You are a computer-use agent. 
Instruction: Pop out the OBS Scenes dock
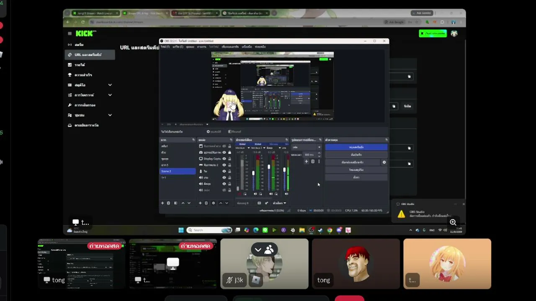click(x=193, y=140)
